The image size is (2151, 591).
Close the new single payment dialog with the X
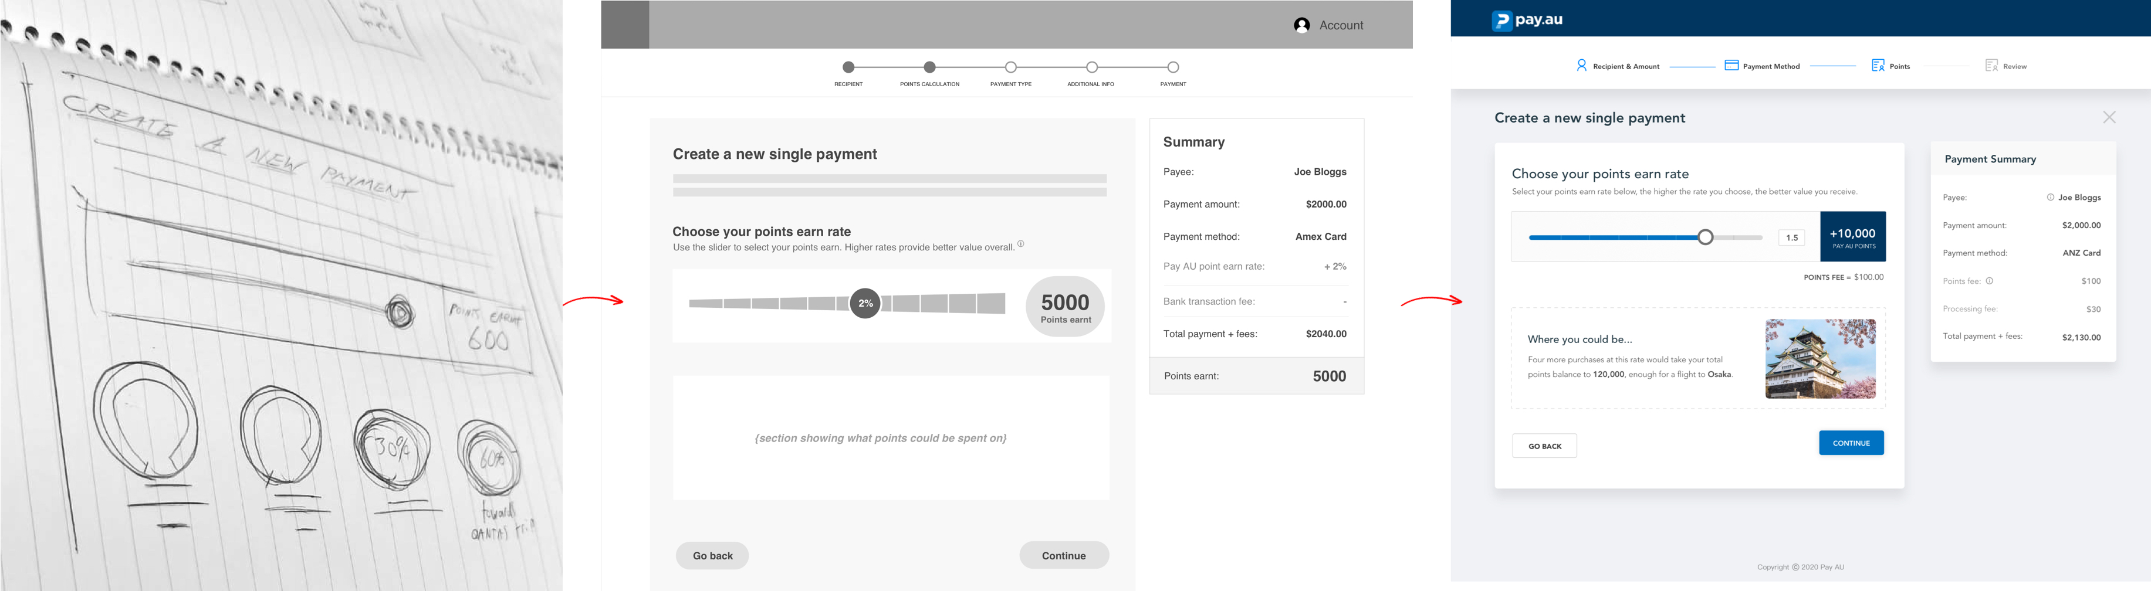[x=2109, y=118]
